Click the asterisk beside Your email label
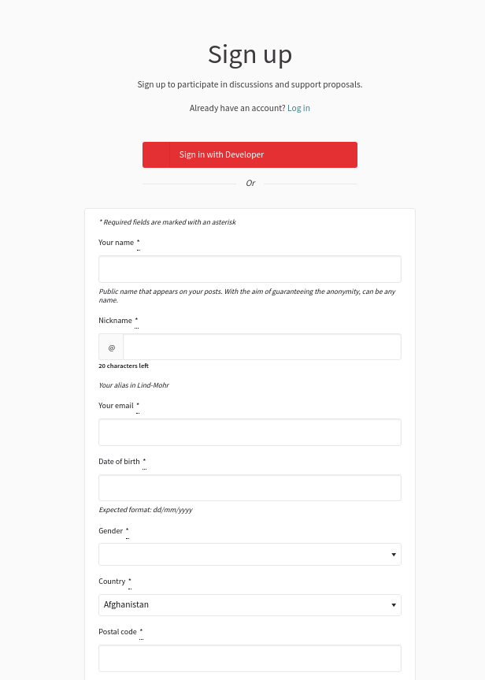 pyautogui.click(x=137, y=404)
